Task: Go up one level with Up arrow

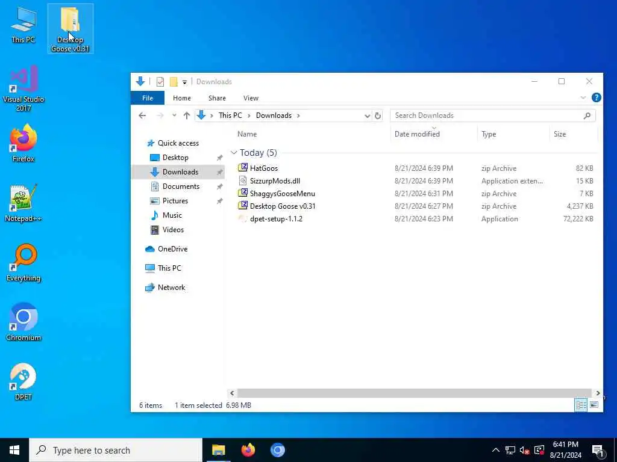Action: pyautogui.click(x=187, y=115)
